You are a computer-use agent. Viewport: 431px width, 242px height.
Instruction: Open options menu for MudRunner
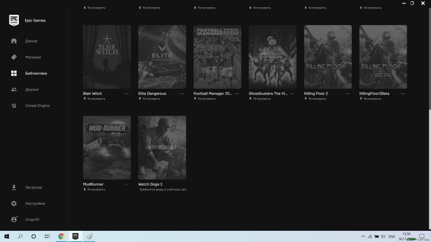pyautogui.click(x=127, y=185)
